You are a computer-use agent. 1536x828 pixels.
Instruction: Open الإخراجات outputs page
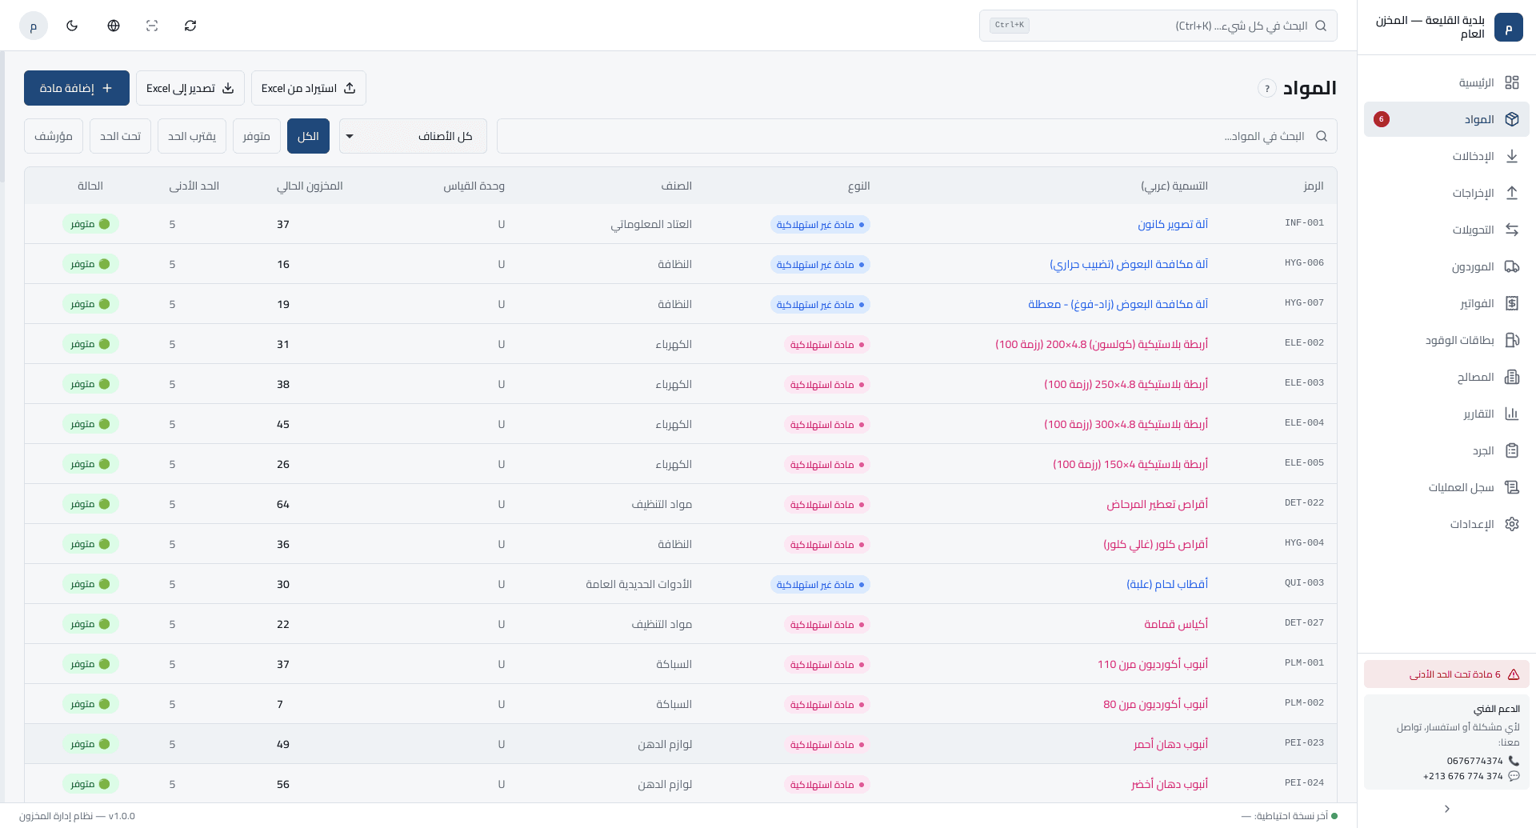1446,193
